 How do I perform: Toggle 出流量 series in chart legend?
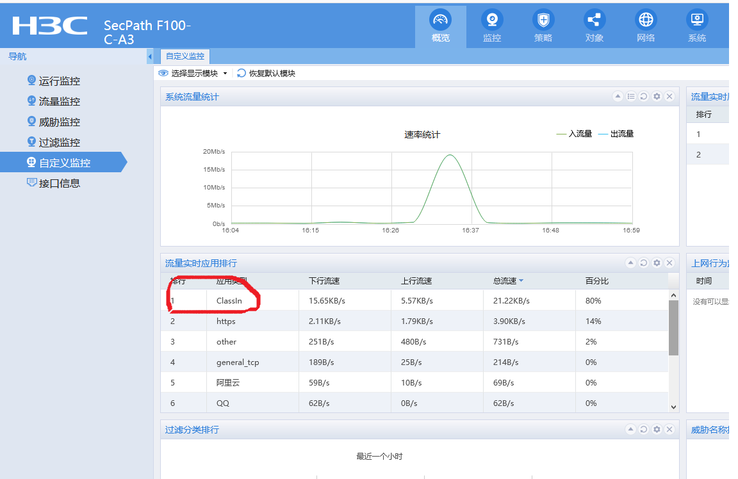tap(616, 134)
